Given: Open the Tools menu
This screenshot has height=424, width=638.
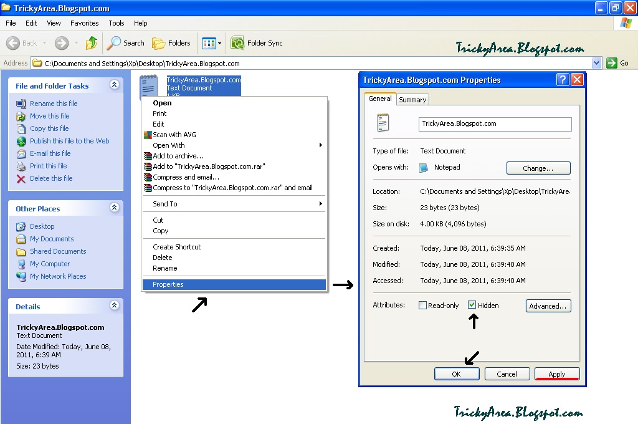Looking at the screenshot, I should tap(117, 23).
